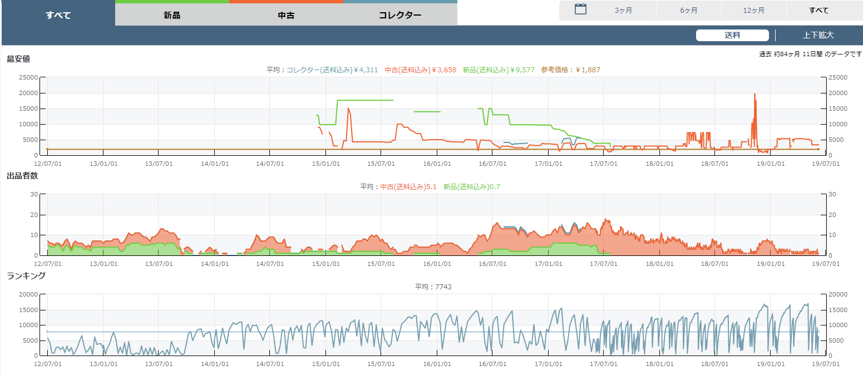The height and width of the screenshot is (375, 863).
Task: Switch to the 新品 tab
Action: click(x=172, y=15)
